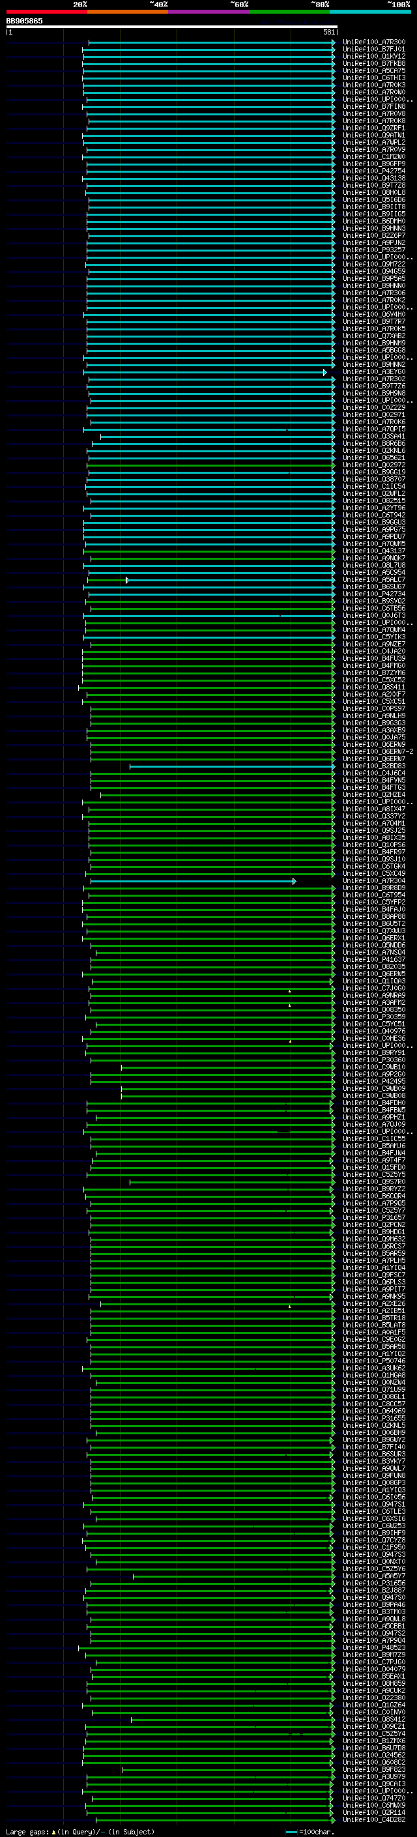Click the label UniRef100_Q1IQA3
417x1837 pixels.
(x=373, y=981)
